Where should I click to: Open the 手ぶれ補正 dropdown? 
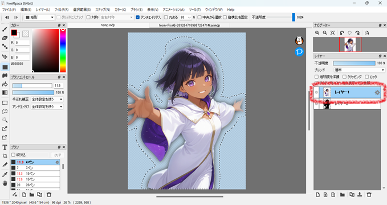pos(47,99)
